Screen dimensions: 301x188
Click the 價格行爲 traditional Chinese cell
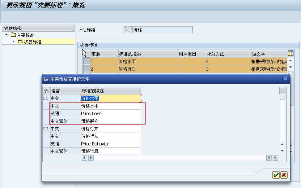pyautogui.click(x=111, y=151)
